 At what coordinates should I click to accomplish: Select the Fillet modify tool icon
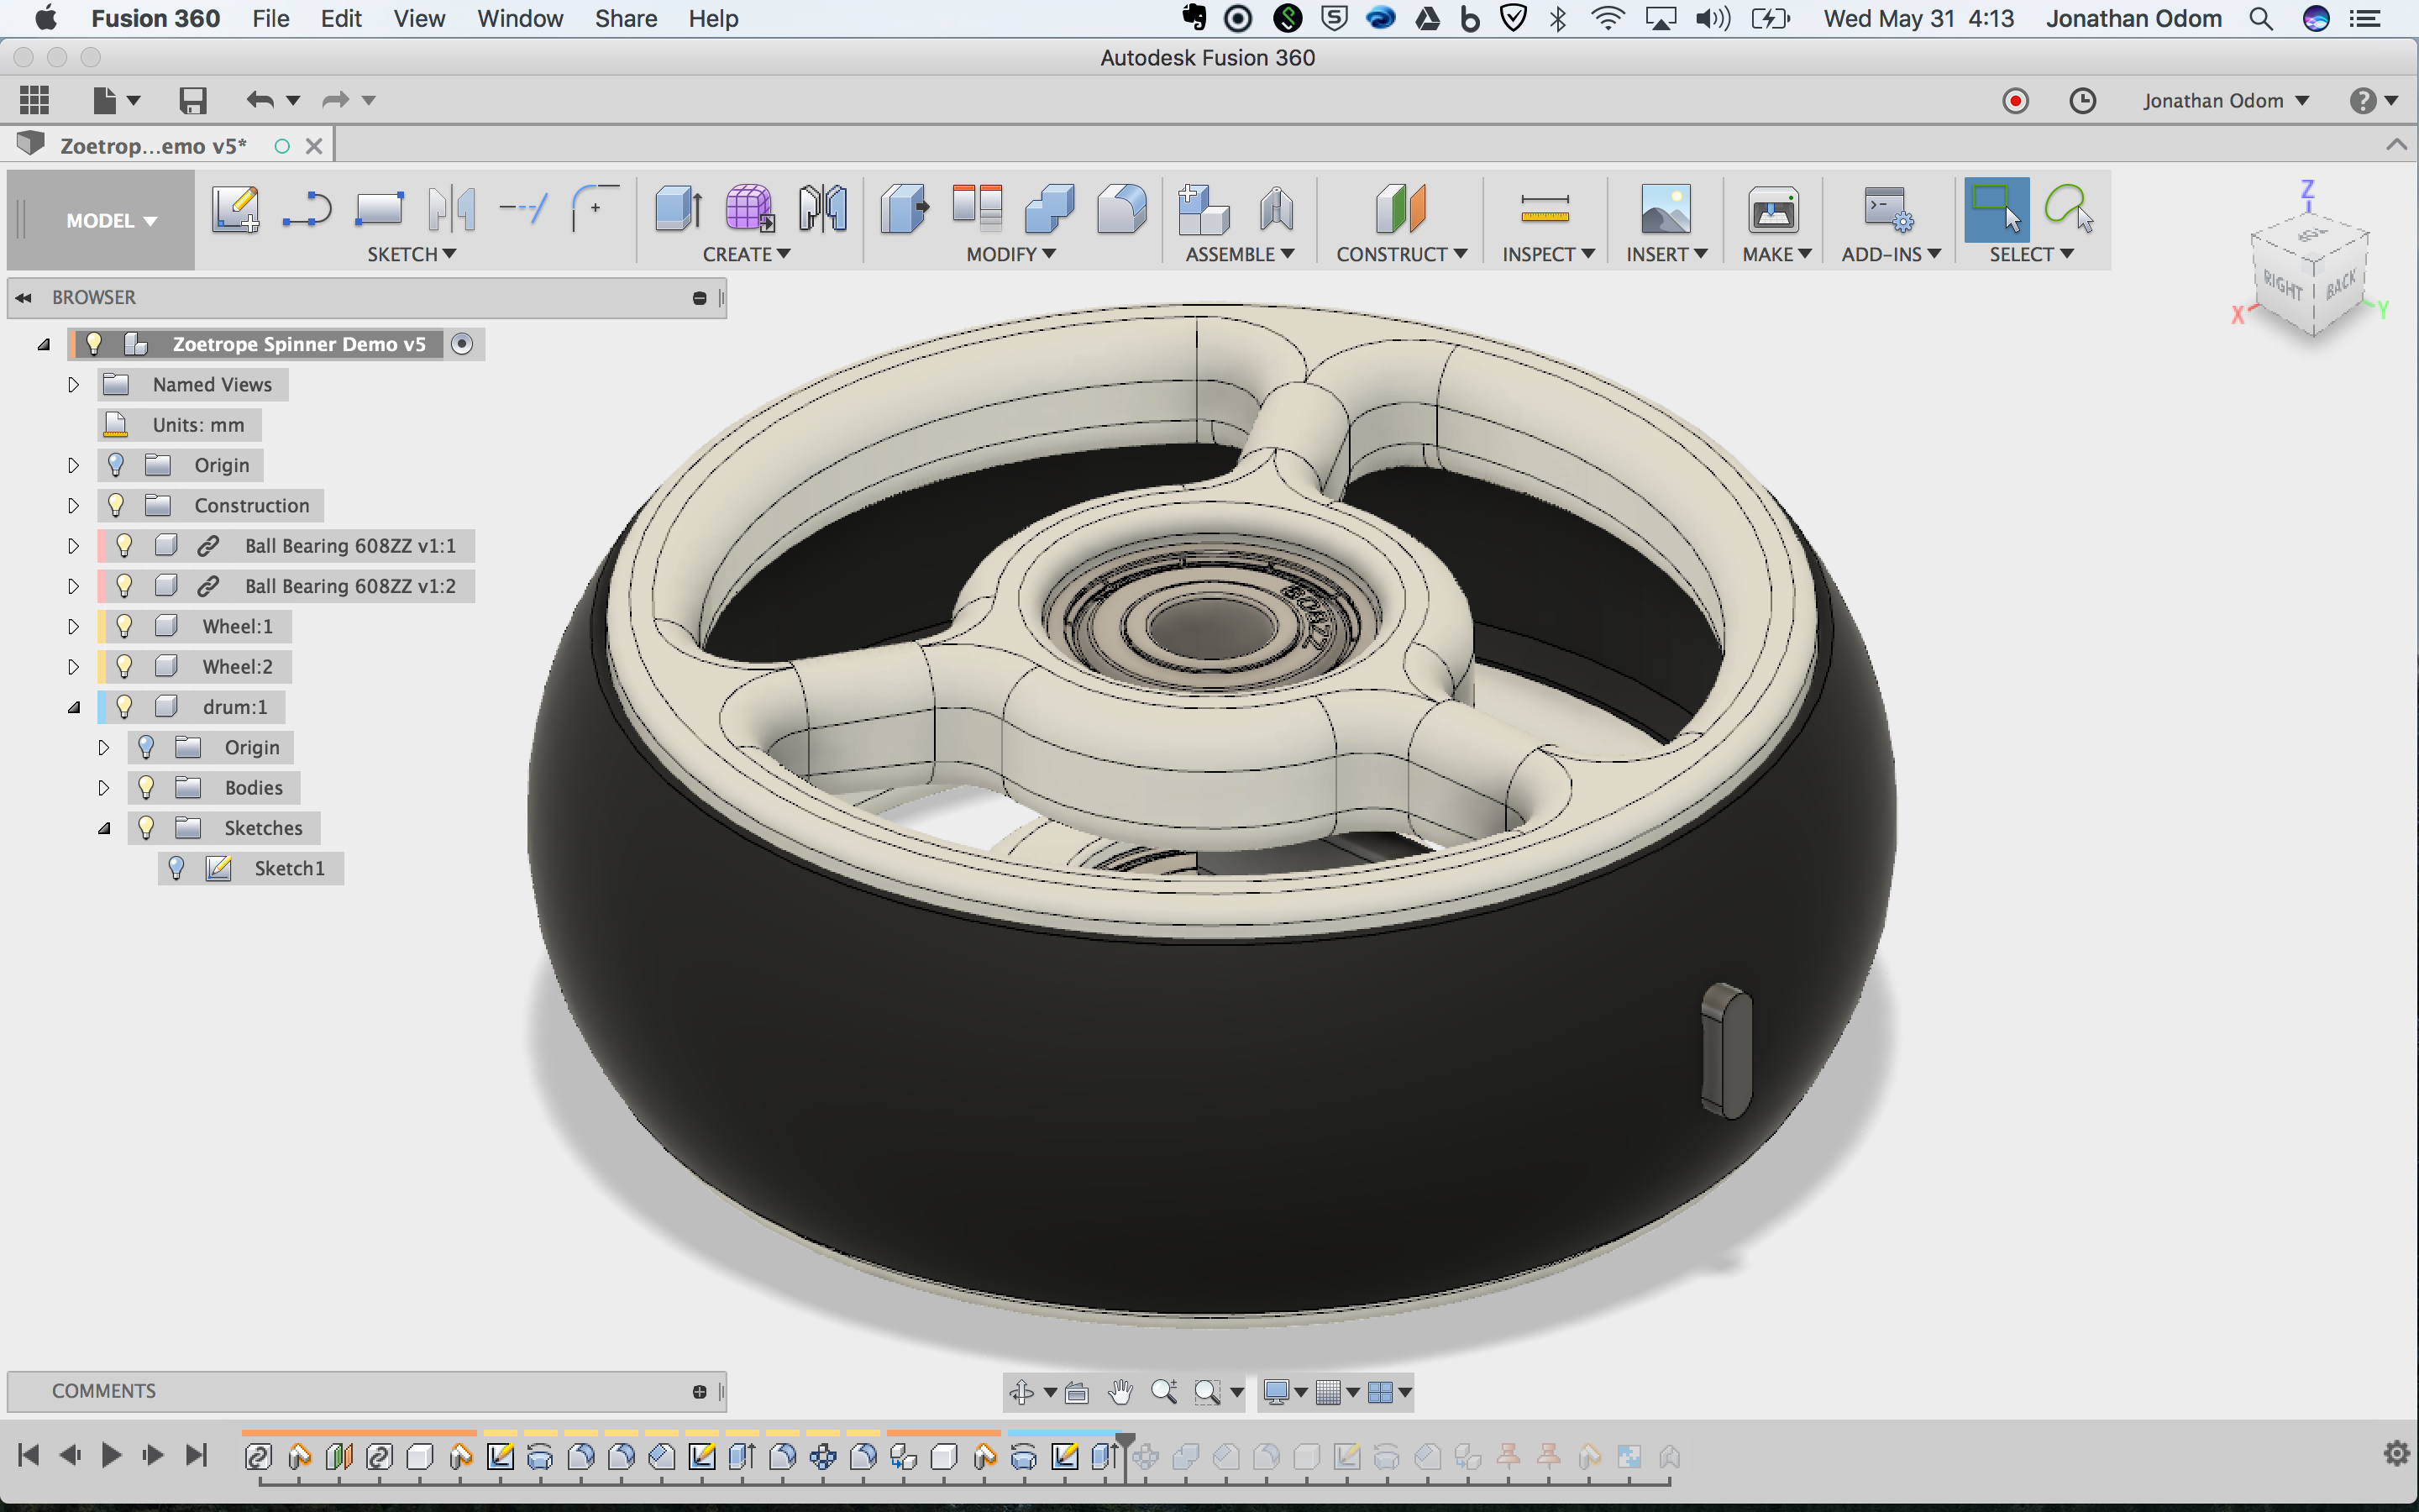1120,210
